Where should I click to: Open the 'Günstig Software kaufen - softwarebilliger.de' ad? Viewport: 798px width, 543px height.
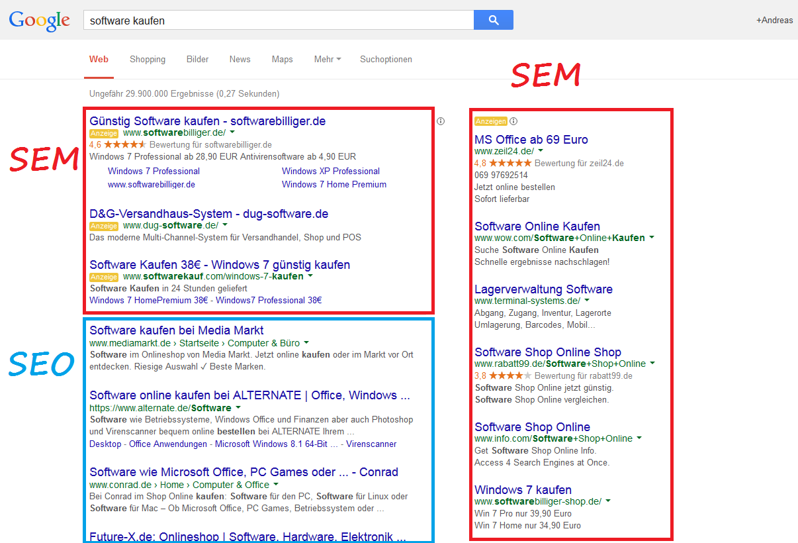click(x=208, y=121)
